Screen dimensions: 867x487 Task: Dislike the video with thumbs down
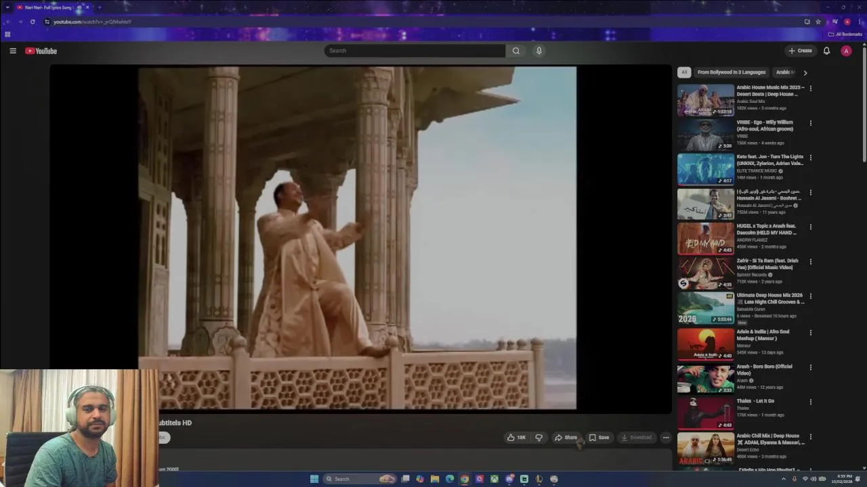[x=538, y=438]
